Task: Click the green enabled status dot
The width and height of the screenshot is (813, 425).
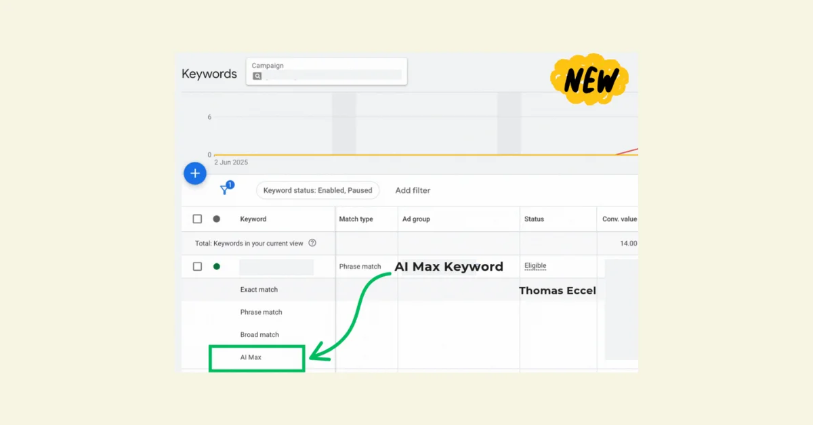Action: [217, 267]
